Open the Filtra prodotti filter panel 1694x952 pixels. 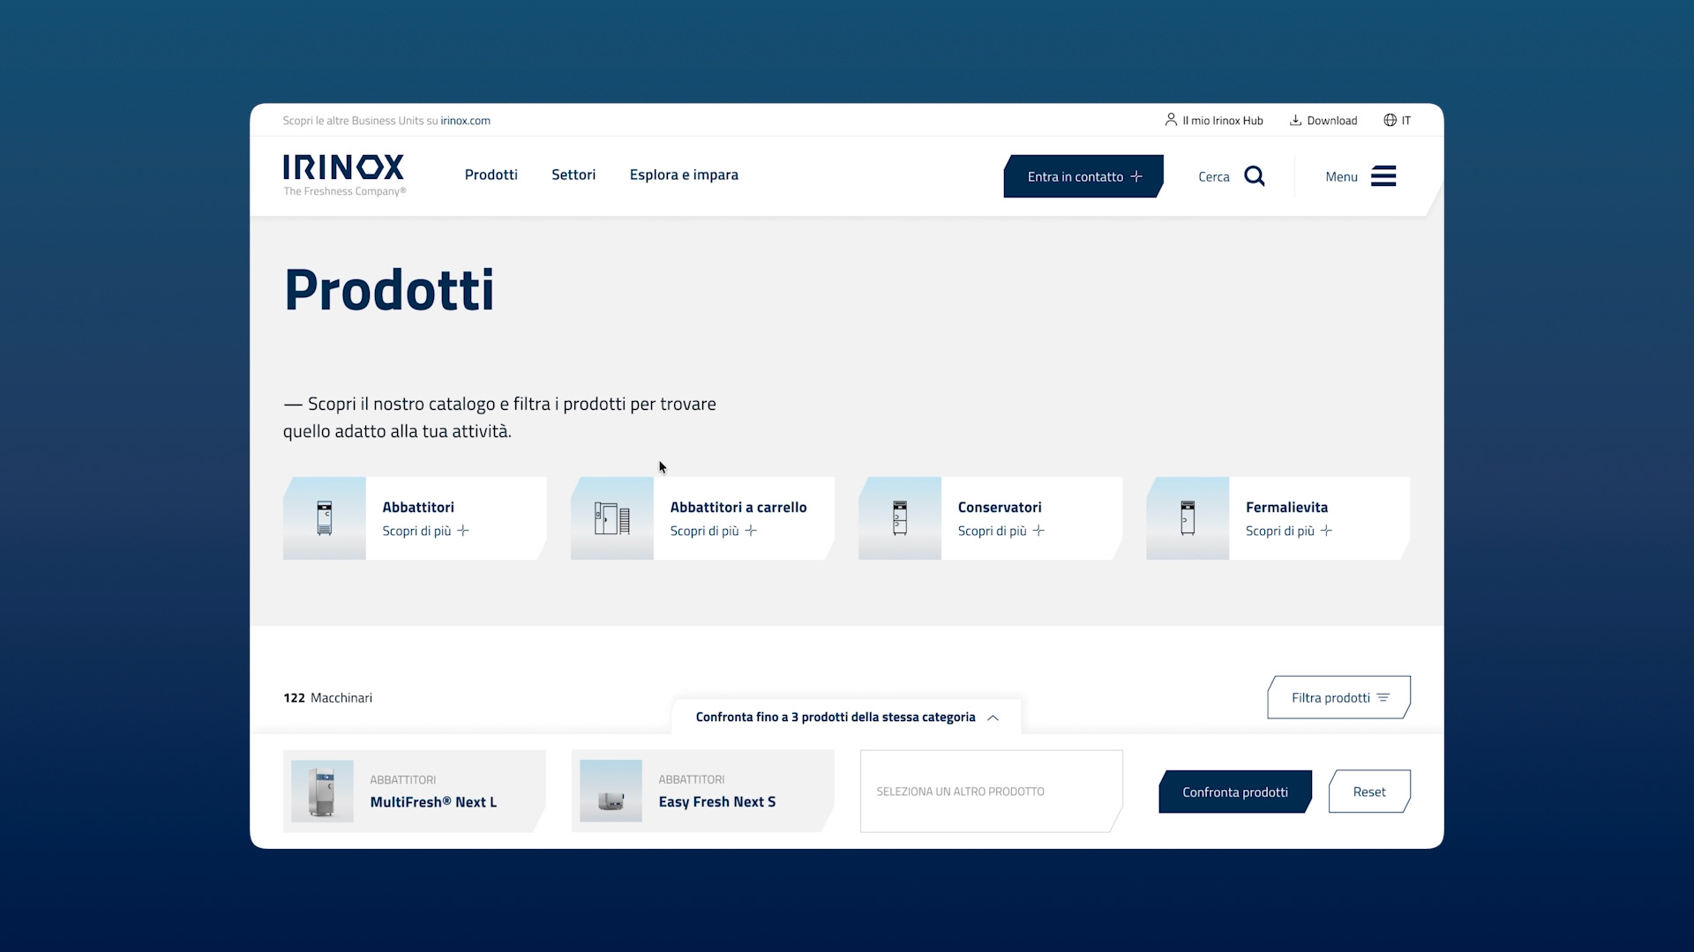(x=1338, y=697)
